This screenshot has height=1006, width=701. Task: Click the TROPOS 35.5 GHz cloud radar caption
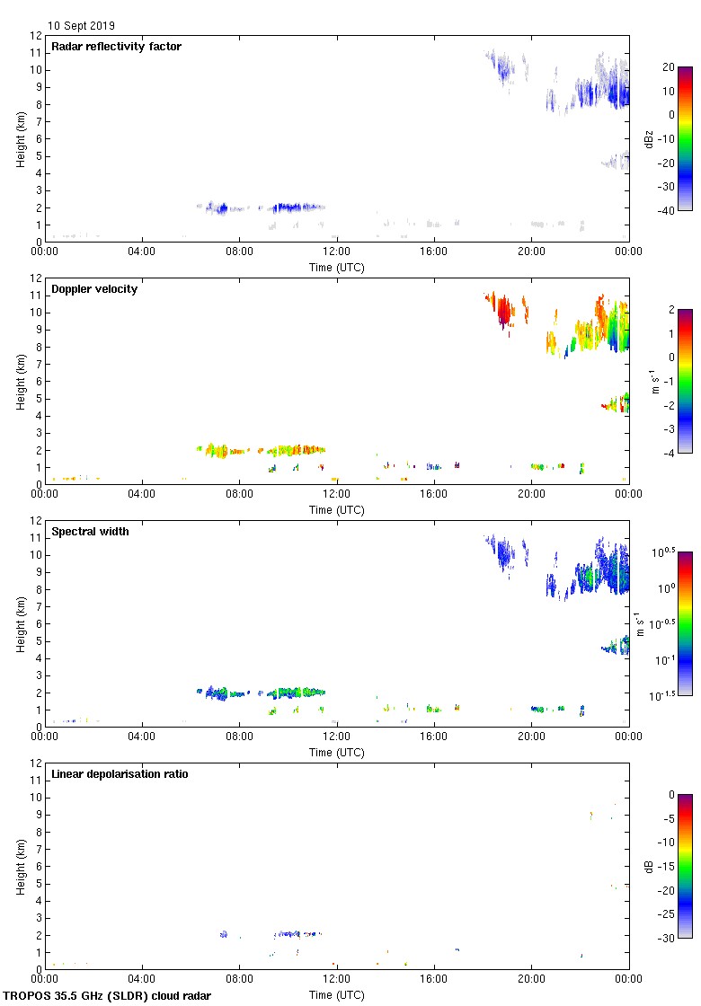tap(108, 996)
